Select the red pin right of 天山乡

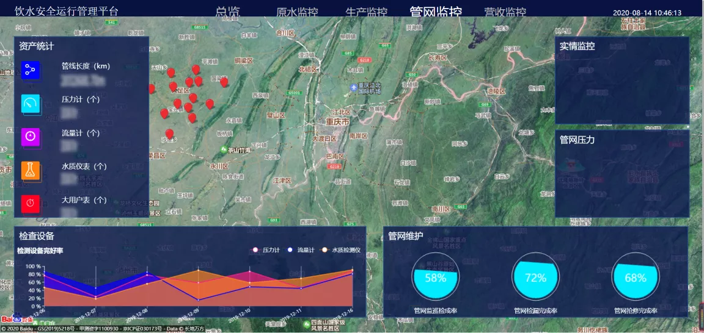pos(170,73)
